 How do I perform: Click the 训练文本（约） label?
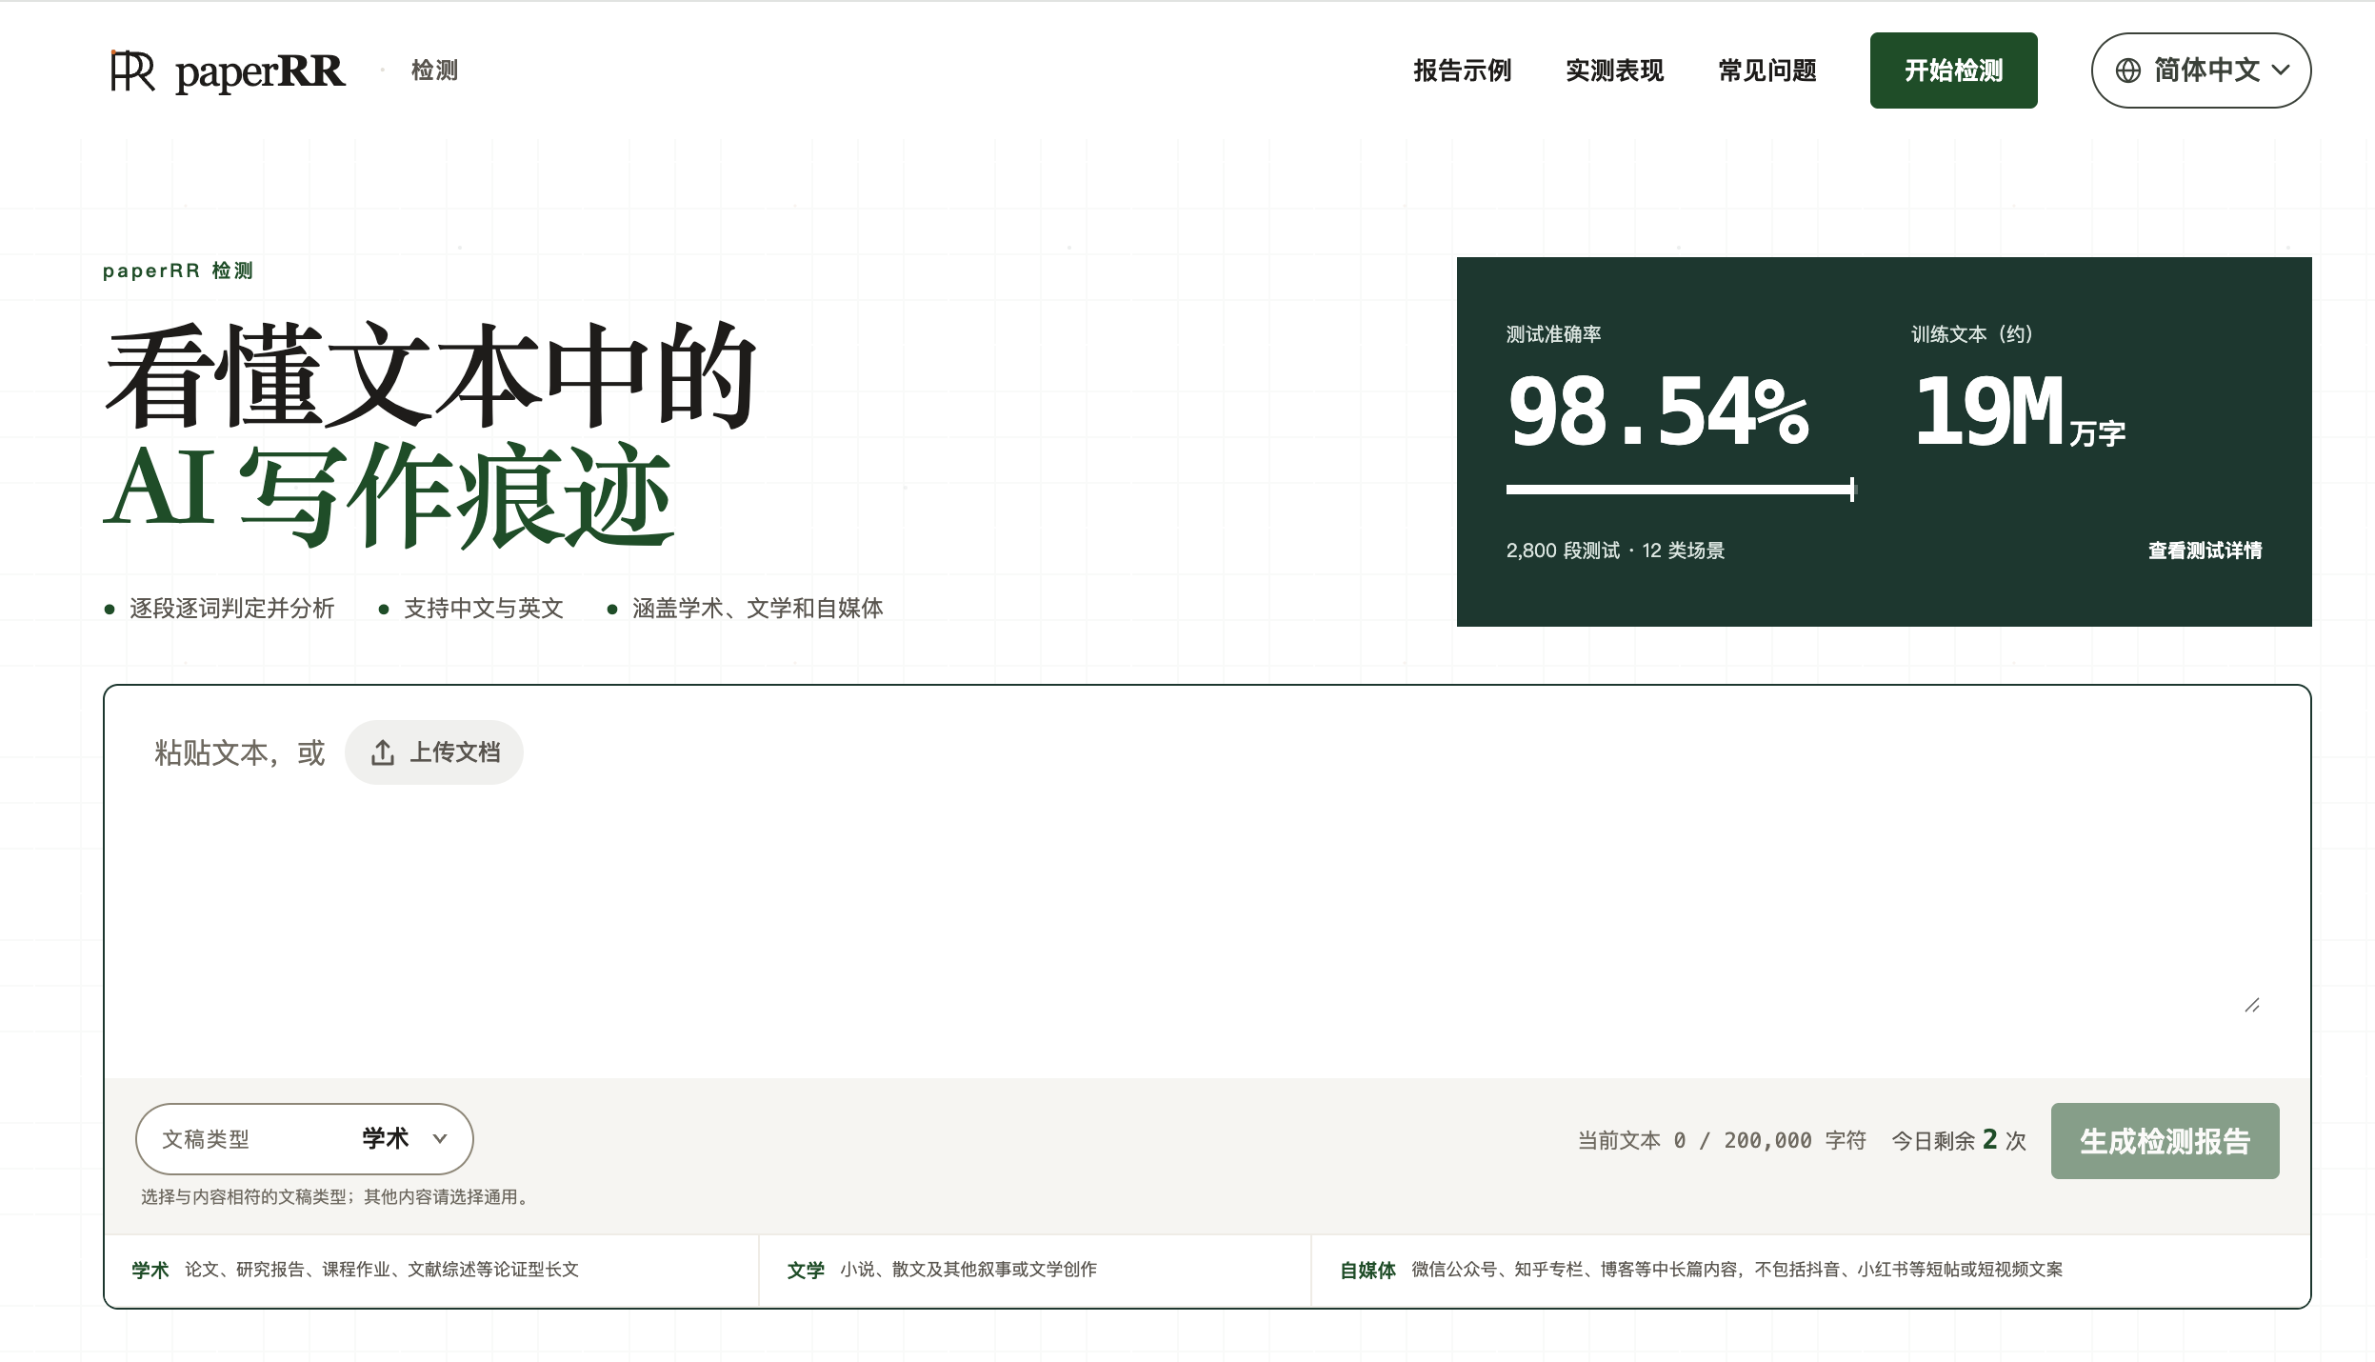point(1972,334)
